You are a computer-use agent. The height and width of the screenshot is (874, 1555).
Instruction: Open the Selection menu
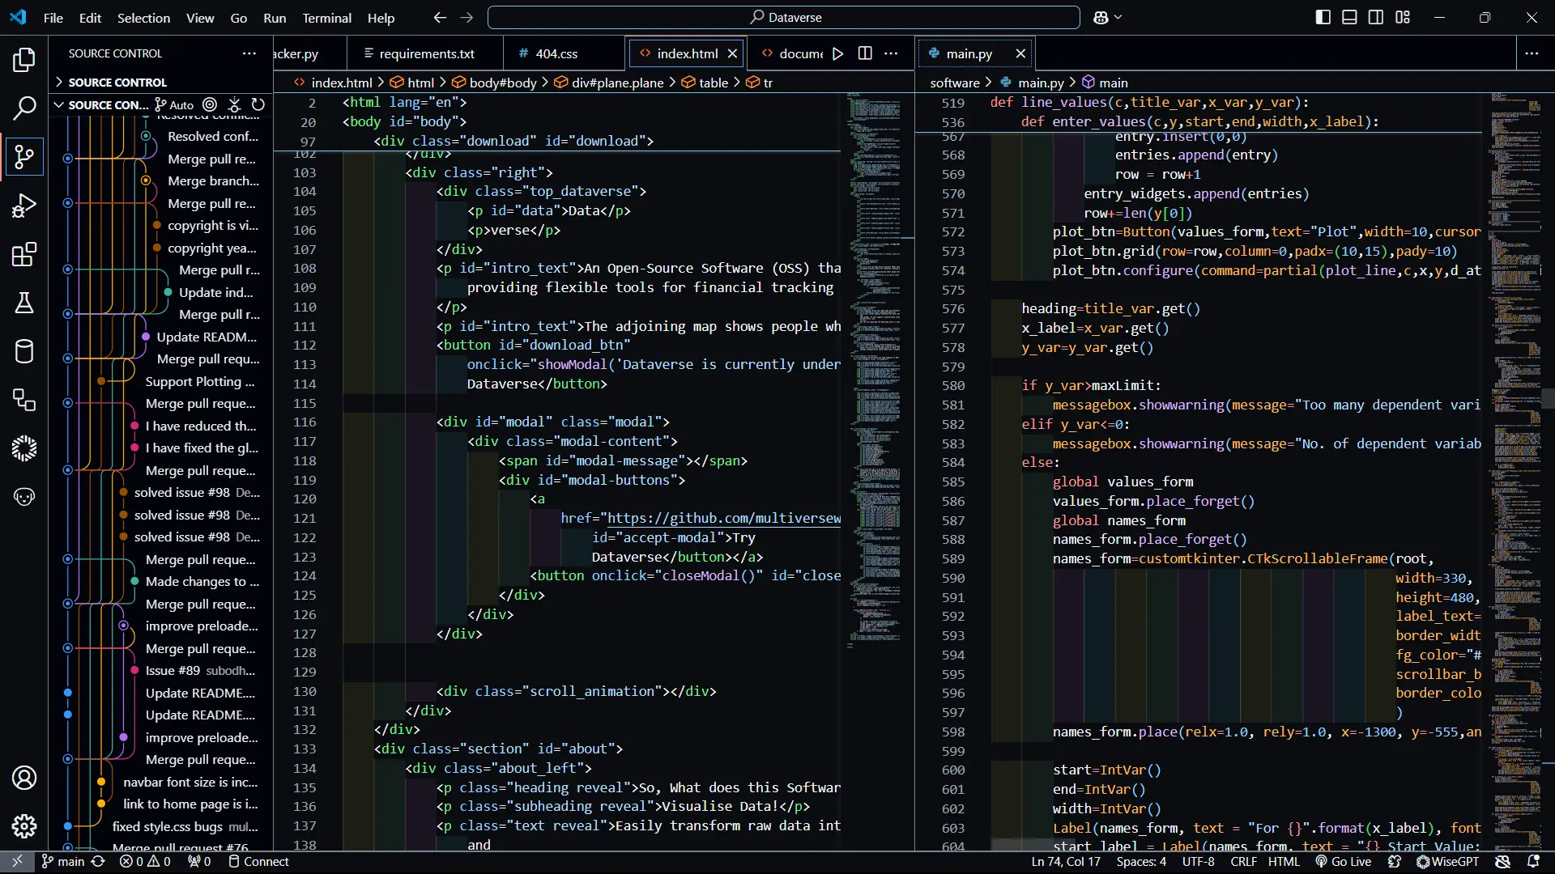(143, 17)
